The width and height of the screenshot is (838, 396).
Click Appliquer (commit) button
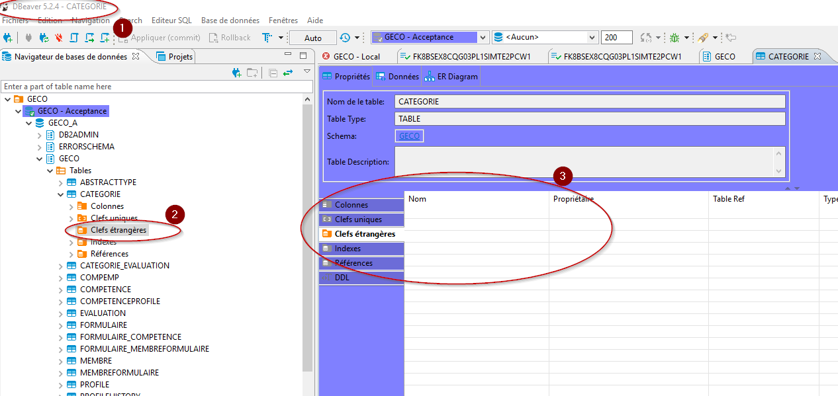click(x=160, y=38)
